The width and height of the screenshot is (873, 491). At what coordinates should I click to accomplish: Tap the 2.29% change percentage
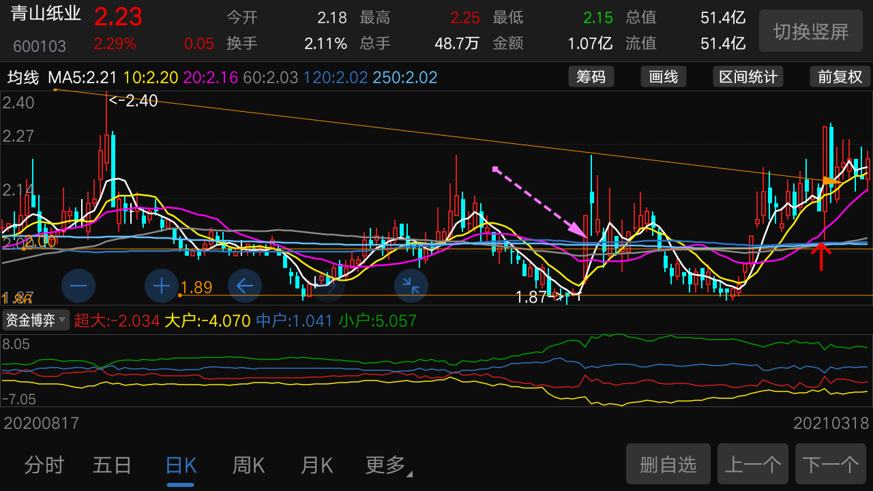115,44
